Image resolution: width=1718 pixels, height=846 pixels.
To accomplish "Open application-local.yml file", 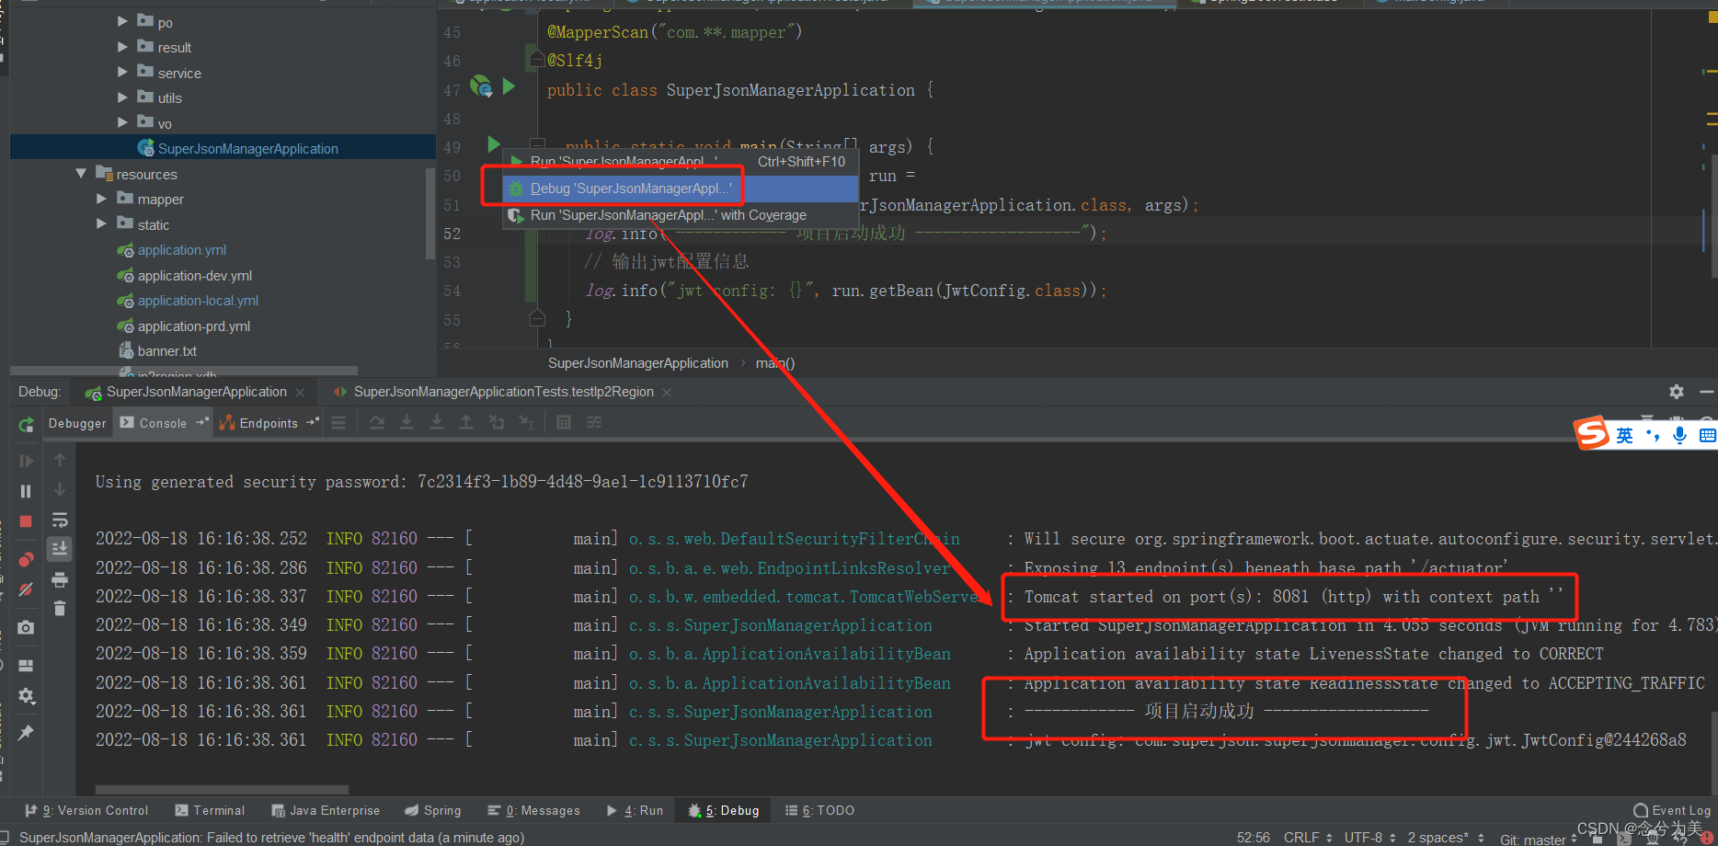I will [198, 301].
